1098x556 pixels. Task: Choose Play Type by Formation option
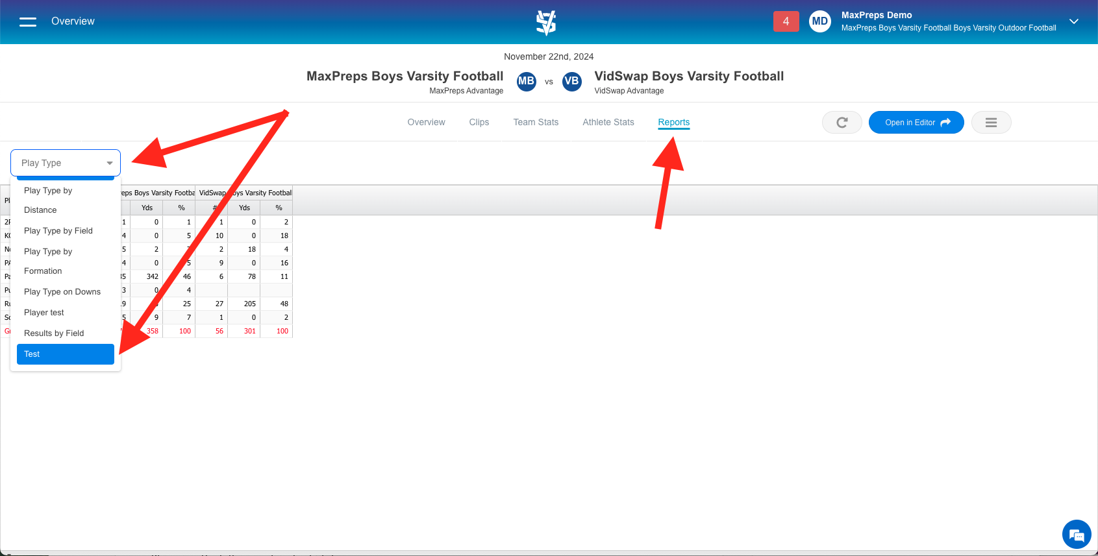point(66,261)
